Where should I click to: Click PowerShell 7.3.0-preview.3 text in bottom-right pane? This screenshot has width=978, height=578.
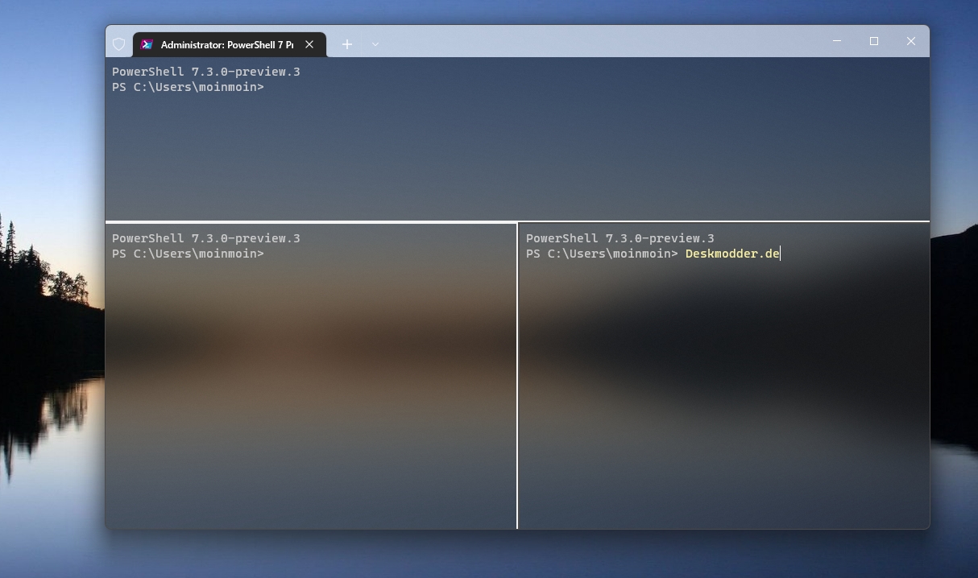[x=620, y=238]
